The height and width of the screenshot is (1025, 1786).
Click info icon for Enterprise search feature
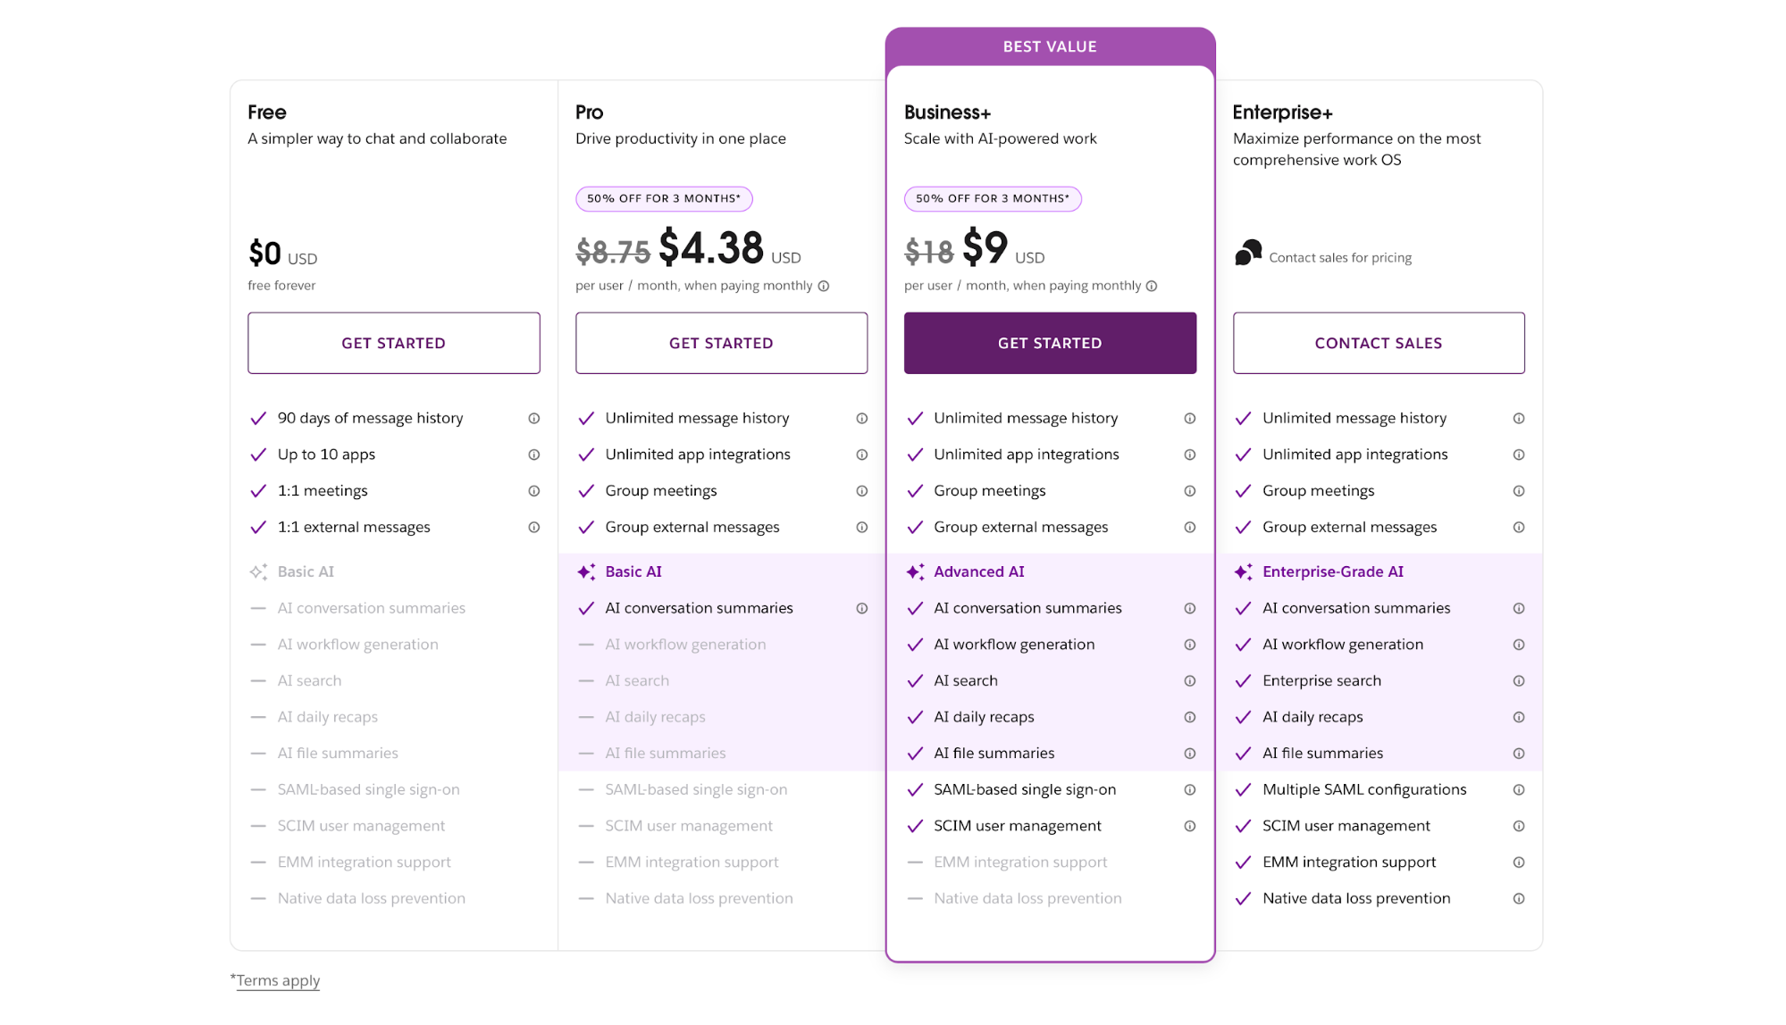tap(1518, 681)
